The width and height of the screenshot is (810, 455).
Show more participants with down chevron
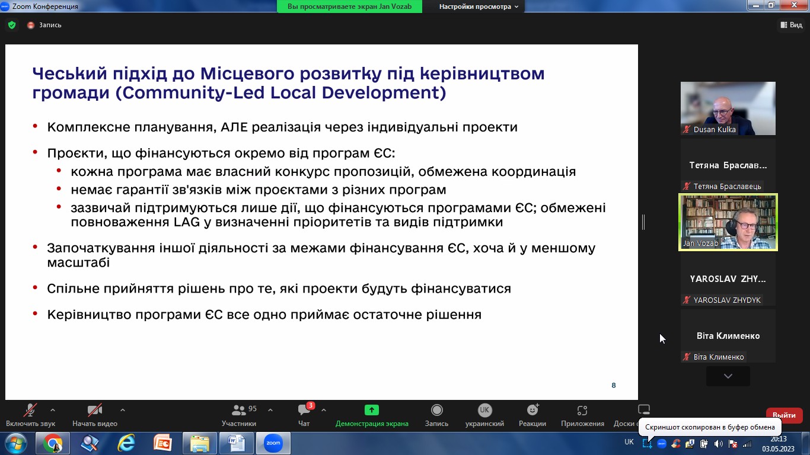coord(728,376)
